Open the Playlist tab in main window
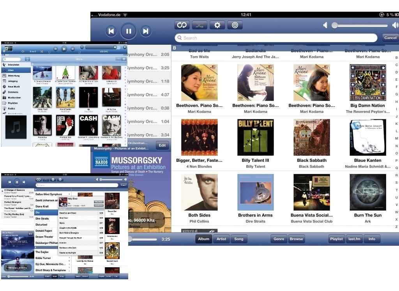Screen dimensions: 399x291 [336, 239]
